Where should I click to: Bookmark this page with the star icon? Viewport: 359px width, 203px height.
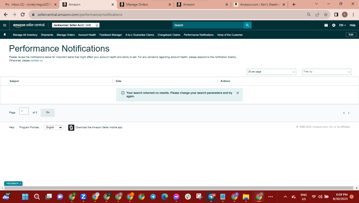coord(326,15)
